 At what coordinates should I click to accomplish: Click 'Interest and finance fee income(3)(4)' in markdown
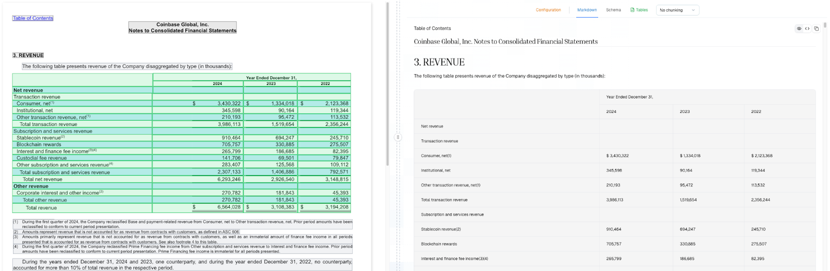pos(454,259)
